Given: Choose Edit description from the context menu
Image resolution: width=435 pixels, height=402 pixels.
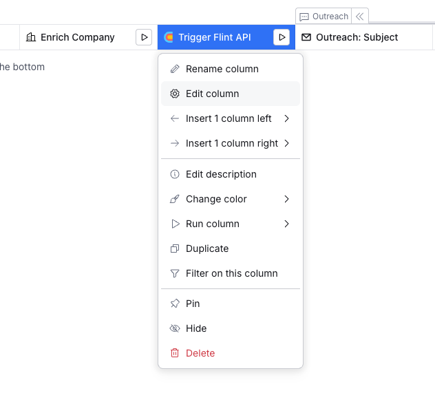Looking at the screenshot, I should 221,174.
